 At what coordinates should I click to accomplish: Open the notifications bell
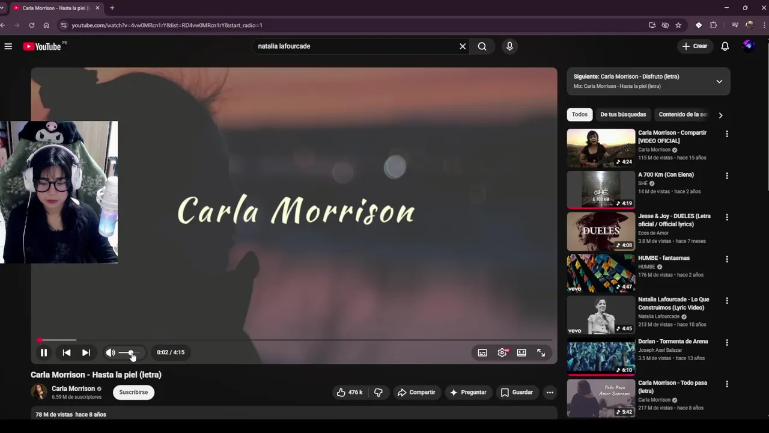[x=725, y=46]
